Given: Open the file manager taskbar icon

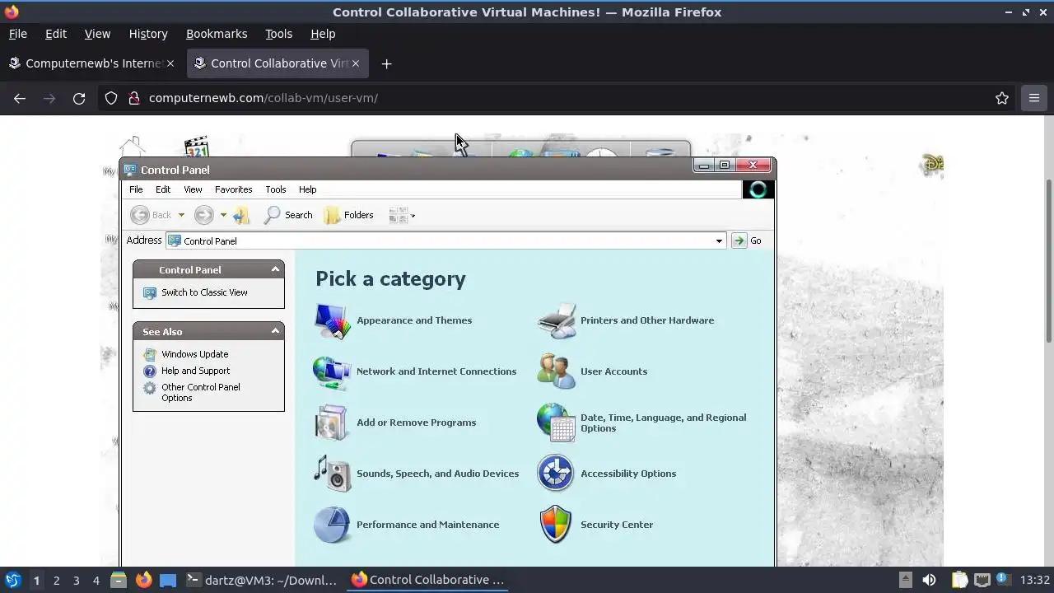Looking at the screenshot, I should (119, 580).
